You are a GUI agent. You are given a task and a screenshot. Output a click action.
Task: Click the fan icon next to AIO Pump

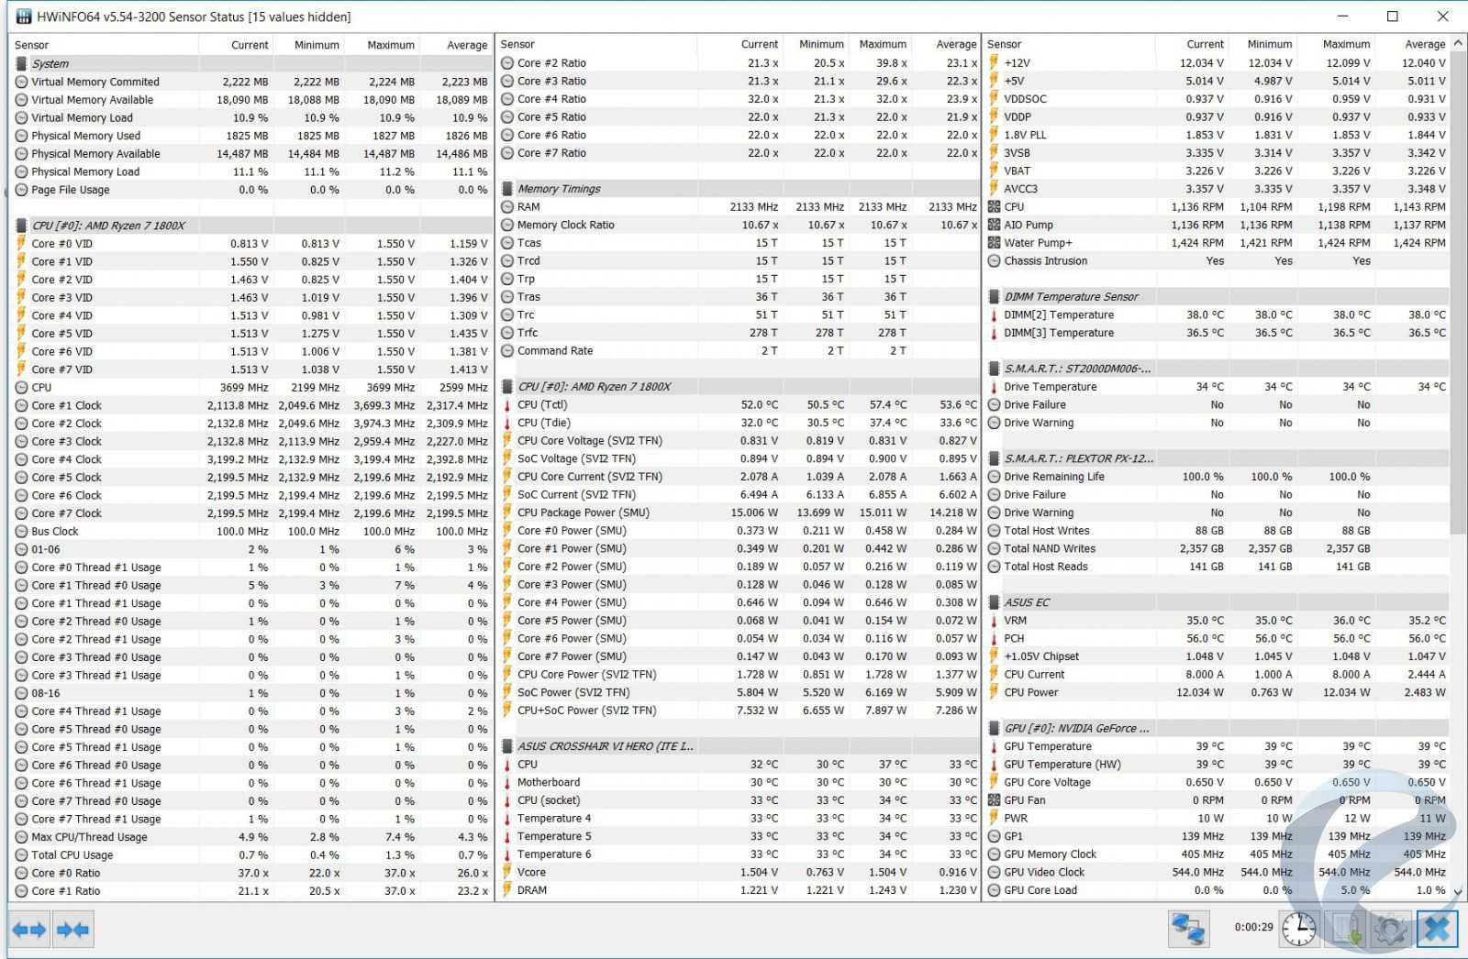(x=994, y=225)
